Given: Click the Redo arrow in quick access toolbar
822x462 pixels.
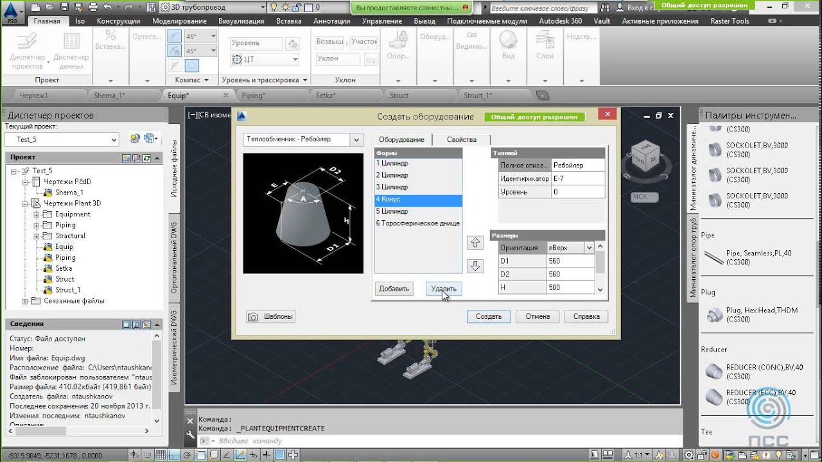Looking at the screenshot, I should pyautogui.click(x=128, y=7).
